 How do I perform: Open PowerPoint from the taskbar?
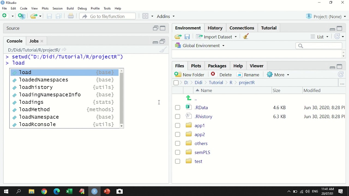pos(107,191)
